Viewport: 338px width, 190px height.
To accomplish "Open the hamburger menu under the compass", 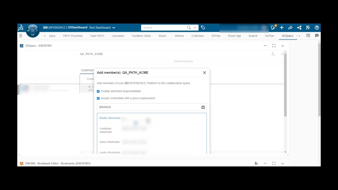I will click(x=20, y=36).
